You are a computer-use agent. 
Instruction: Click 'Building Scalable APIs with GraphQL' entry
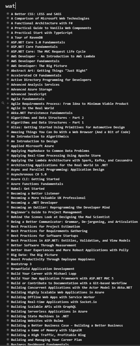pos(44,307)
